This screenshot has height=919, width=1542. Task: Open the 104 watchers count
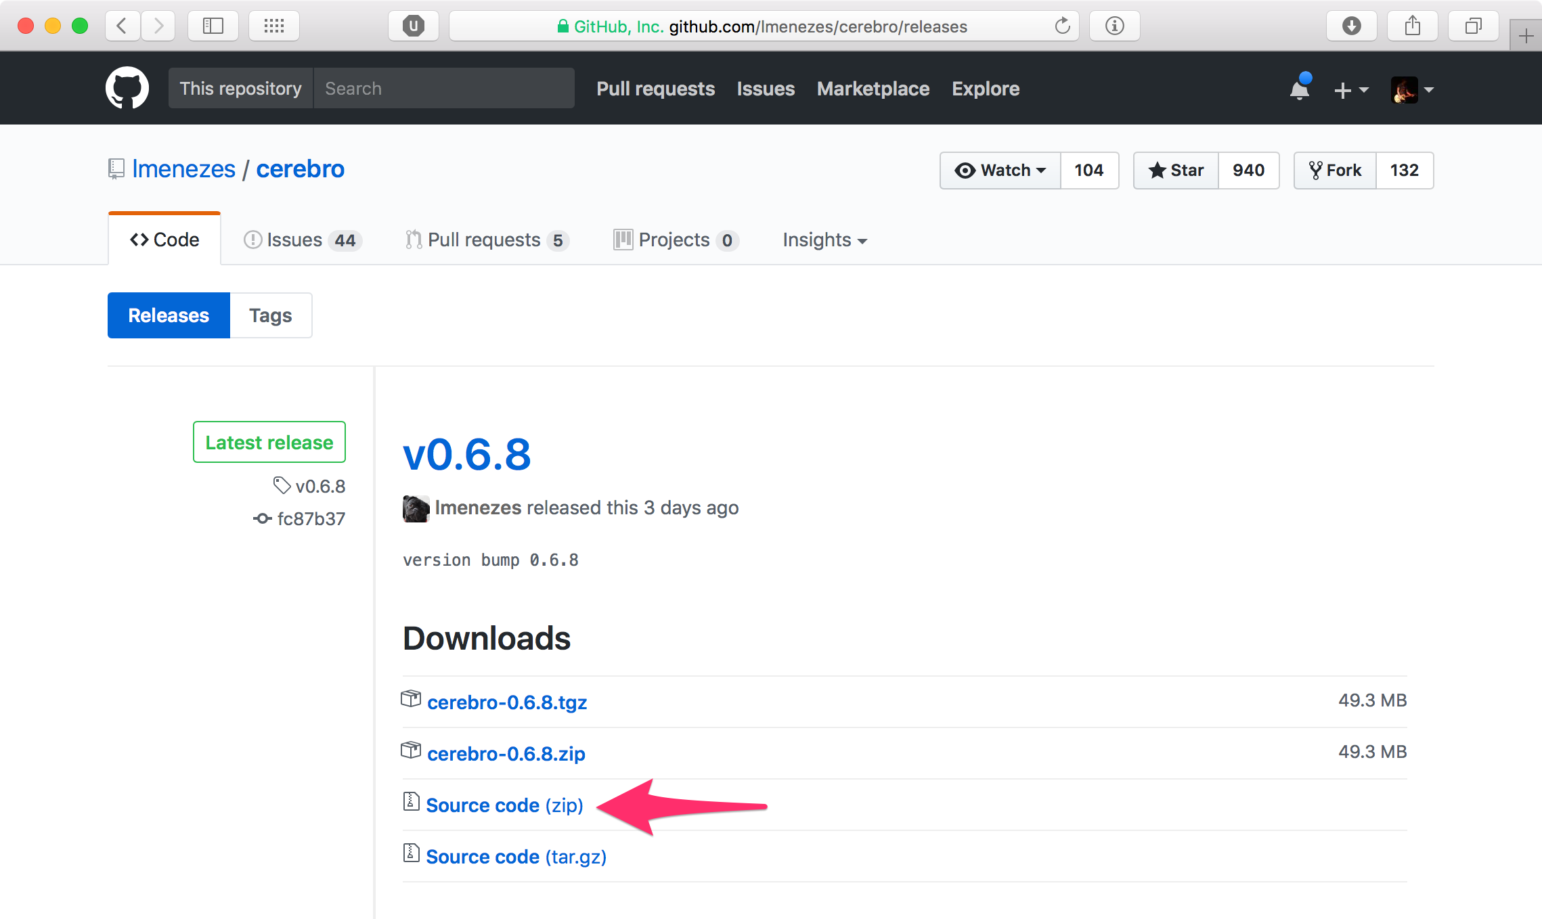(x=1089, y=171)
